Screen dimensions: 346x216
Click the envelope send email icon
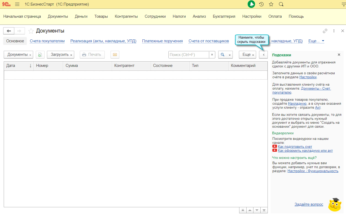[115, 55]
